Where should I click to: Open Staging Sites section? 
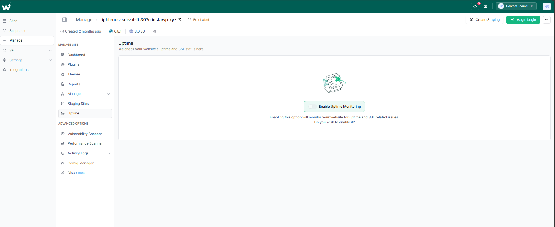85,104
